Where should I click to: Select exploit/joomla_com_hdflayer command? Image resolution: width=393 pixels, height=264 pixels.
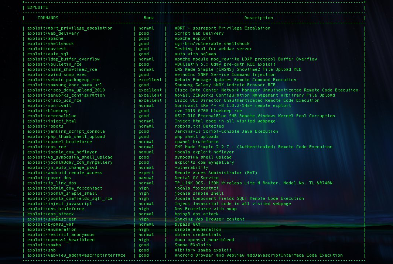coord(62,152)
